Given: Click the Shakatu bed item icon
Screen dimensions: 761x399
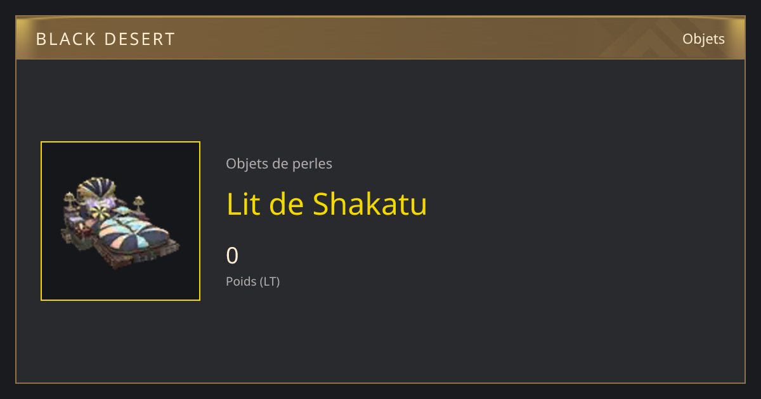Looking at the screenshot, I should tap(120, 221).
